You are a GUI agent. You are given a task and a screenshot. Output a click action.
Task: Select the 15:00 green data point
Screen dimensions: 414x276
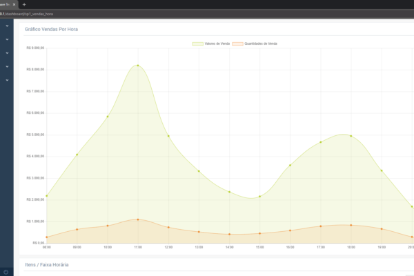click(260, 197)
